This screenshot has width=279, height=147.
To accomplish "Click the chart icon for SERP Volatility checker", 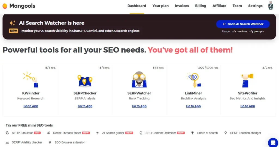I will [x=7, y=142].
